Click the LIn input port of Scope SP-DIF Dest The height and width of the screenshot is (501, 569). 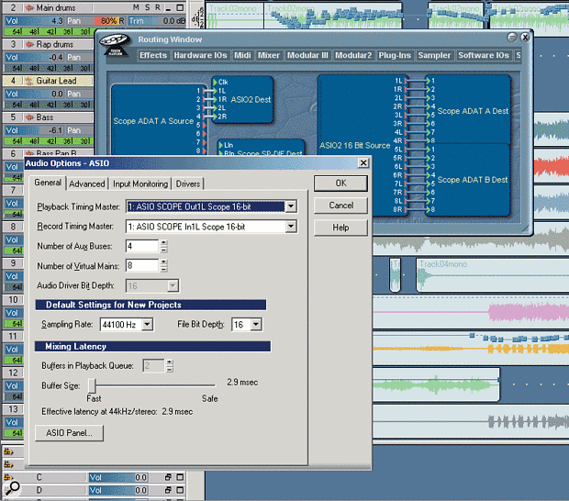[221, 145]
